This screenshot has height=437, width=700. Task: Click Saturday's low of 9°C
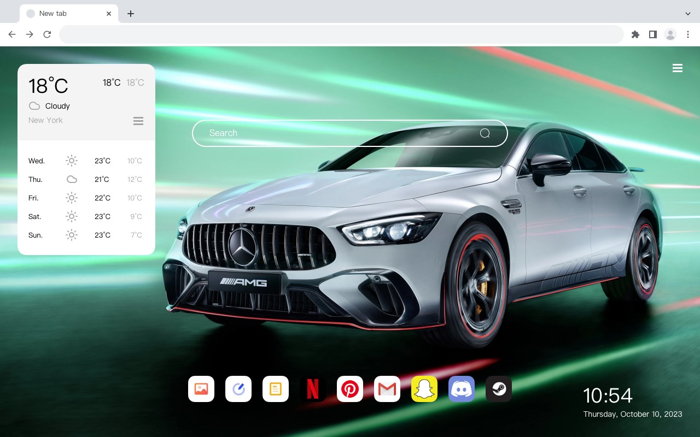tap(136, 217)
